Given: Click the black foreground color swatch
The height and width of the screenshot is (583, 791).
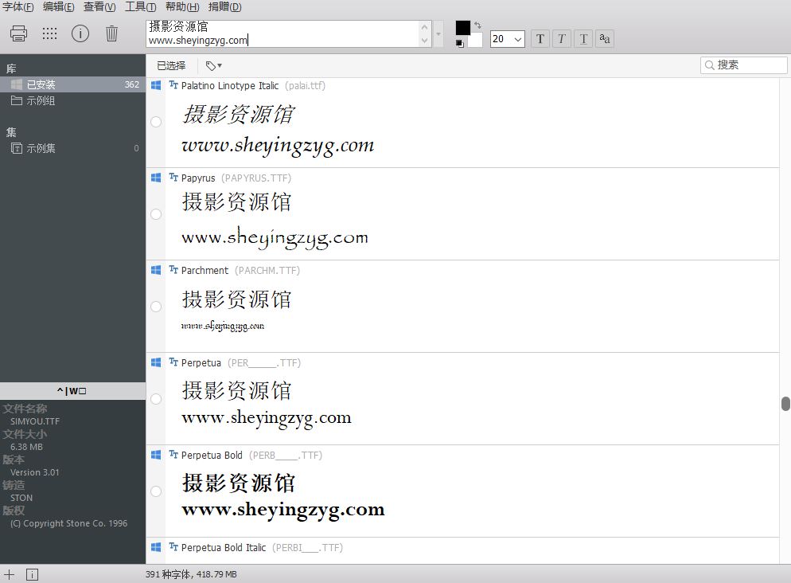Looking at the screenshot, I should pyautogui.click(x=462, y=28).
